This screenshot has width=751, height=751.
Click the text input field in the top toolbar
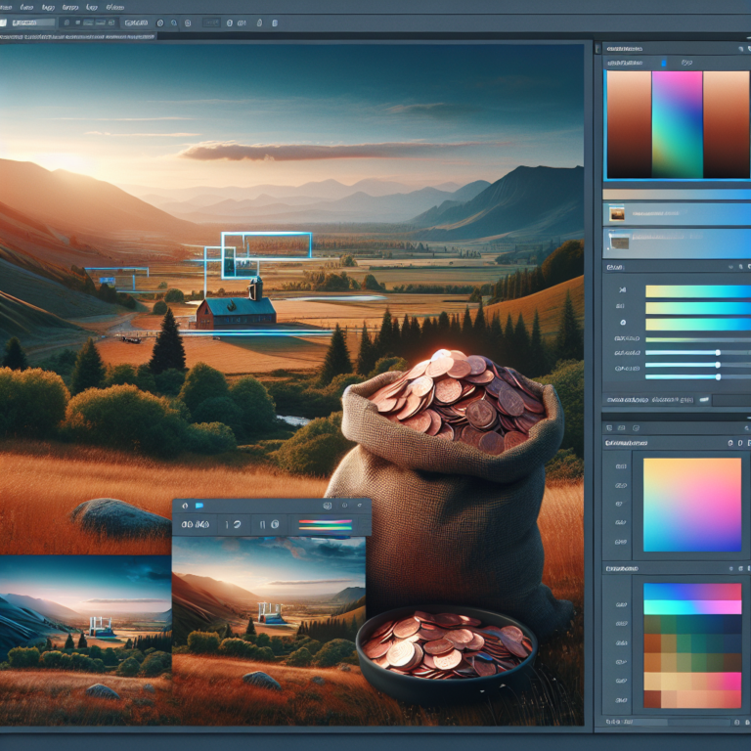point(33,22)
